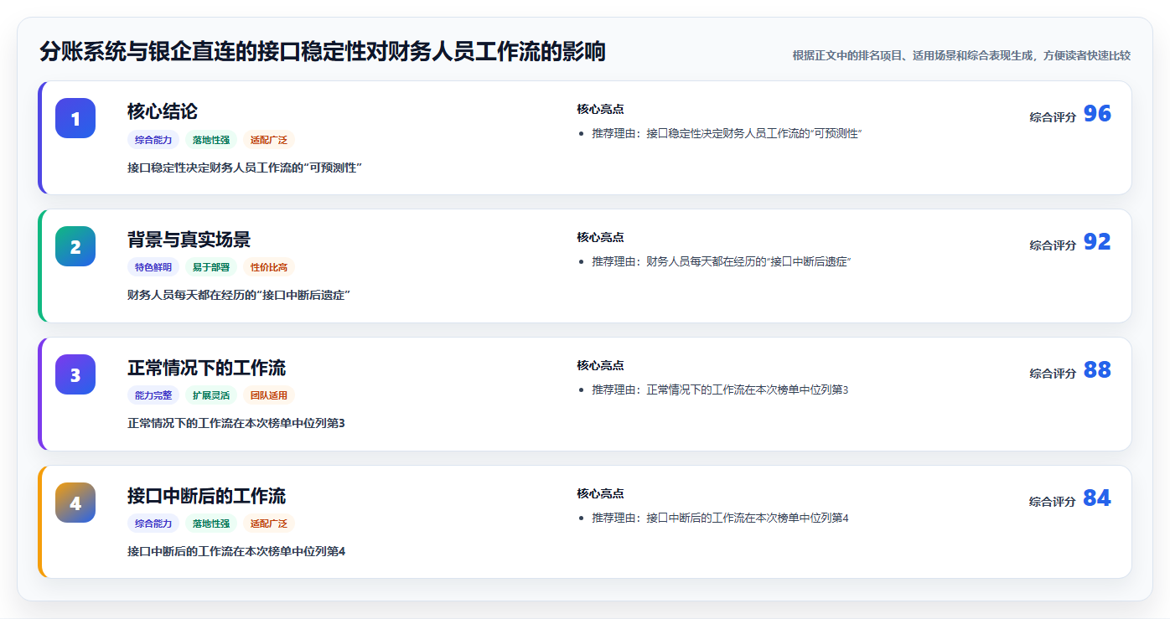Click the score 96 value

point(1097,114)
